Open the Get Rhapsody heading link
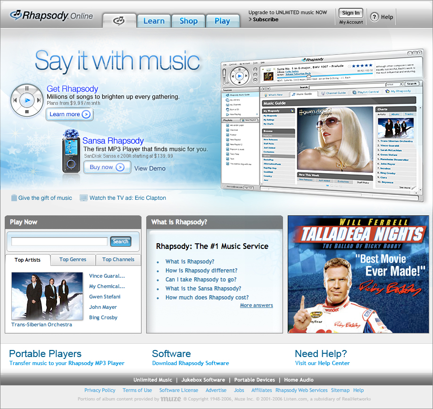The height and width of the screenshot is (409, 433). [72, 89]
